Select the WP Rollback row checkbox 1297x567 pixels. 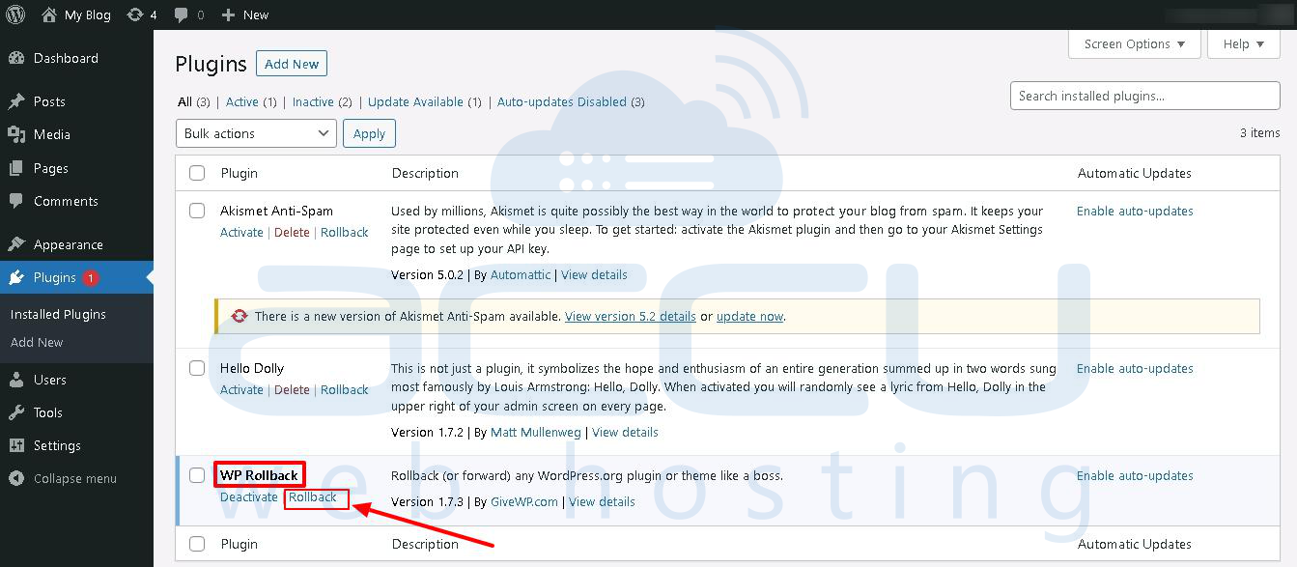tap(197, 475)
